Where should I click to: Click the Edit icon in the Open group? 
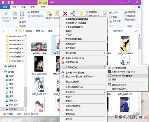click(111, 17)
